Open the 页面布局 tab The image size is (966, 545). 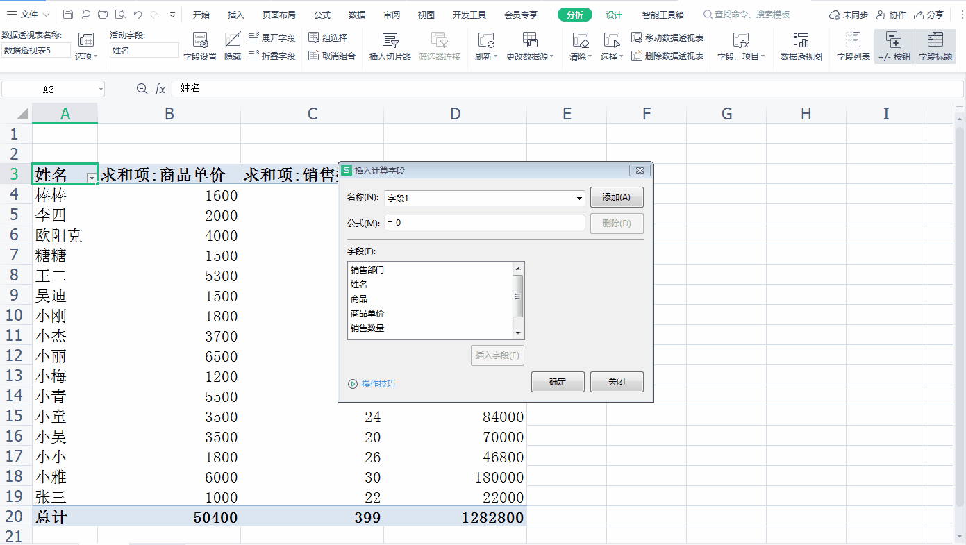278,15
